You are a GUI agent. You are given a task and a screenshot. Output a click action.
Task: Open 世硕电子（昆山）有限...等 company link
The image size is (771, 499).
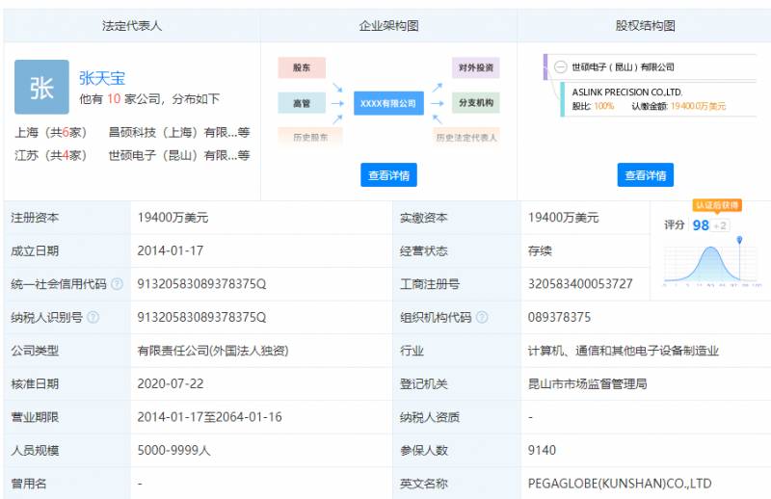[179, 155]
